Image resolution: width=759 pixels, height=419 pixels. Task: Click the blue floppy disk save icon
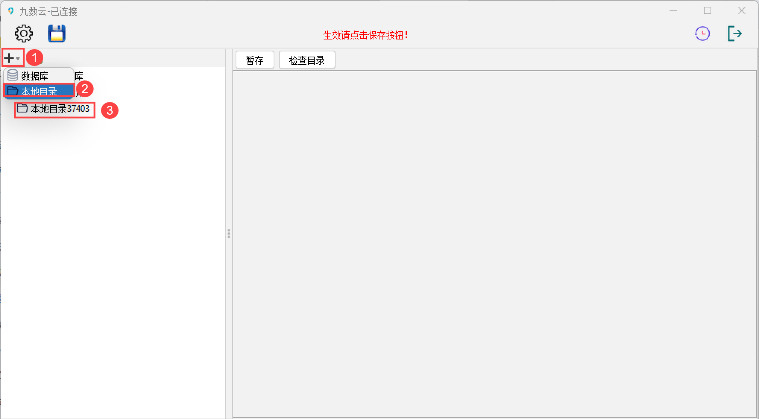coord(57,34)
